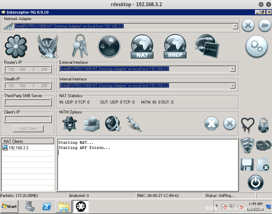
Task: Open the Messengers mode flower icon
Action: (x=16, y=47)
